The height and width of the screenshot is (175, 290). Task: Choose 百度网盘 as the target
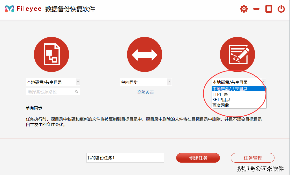pos(239,105)
